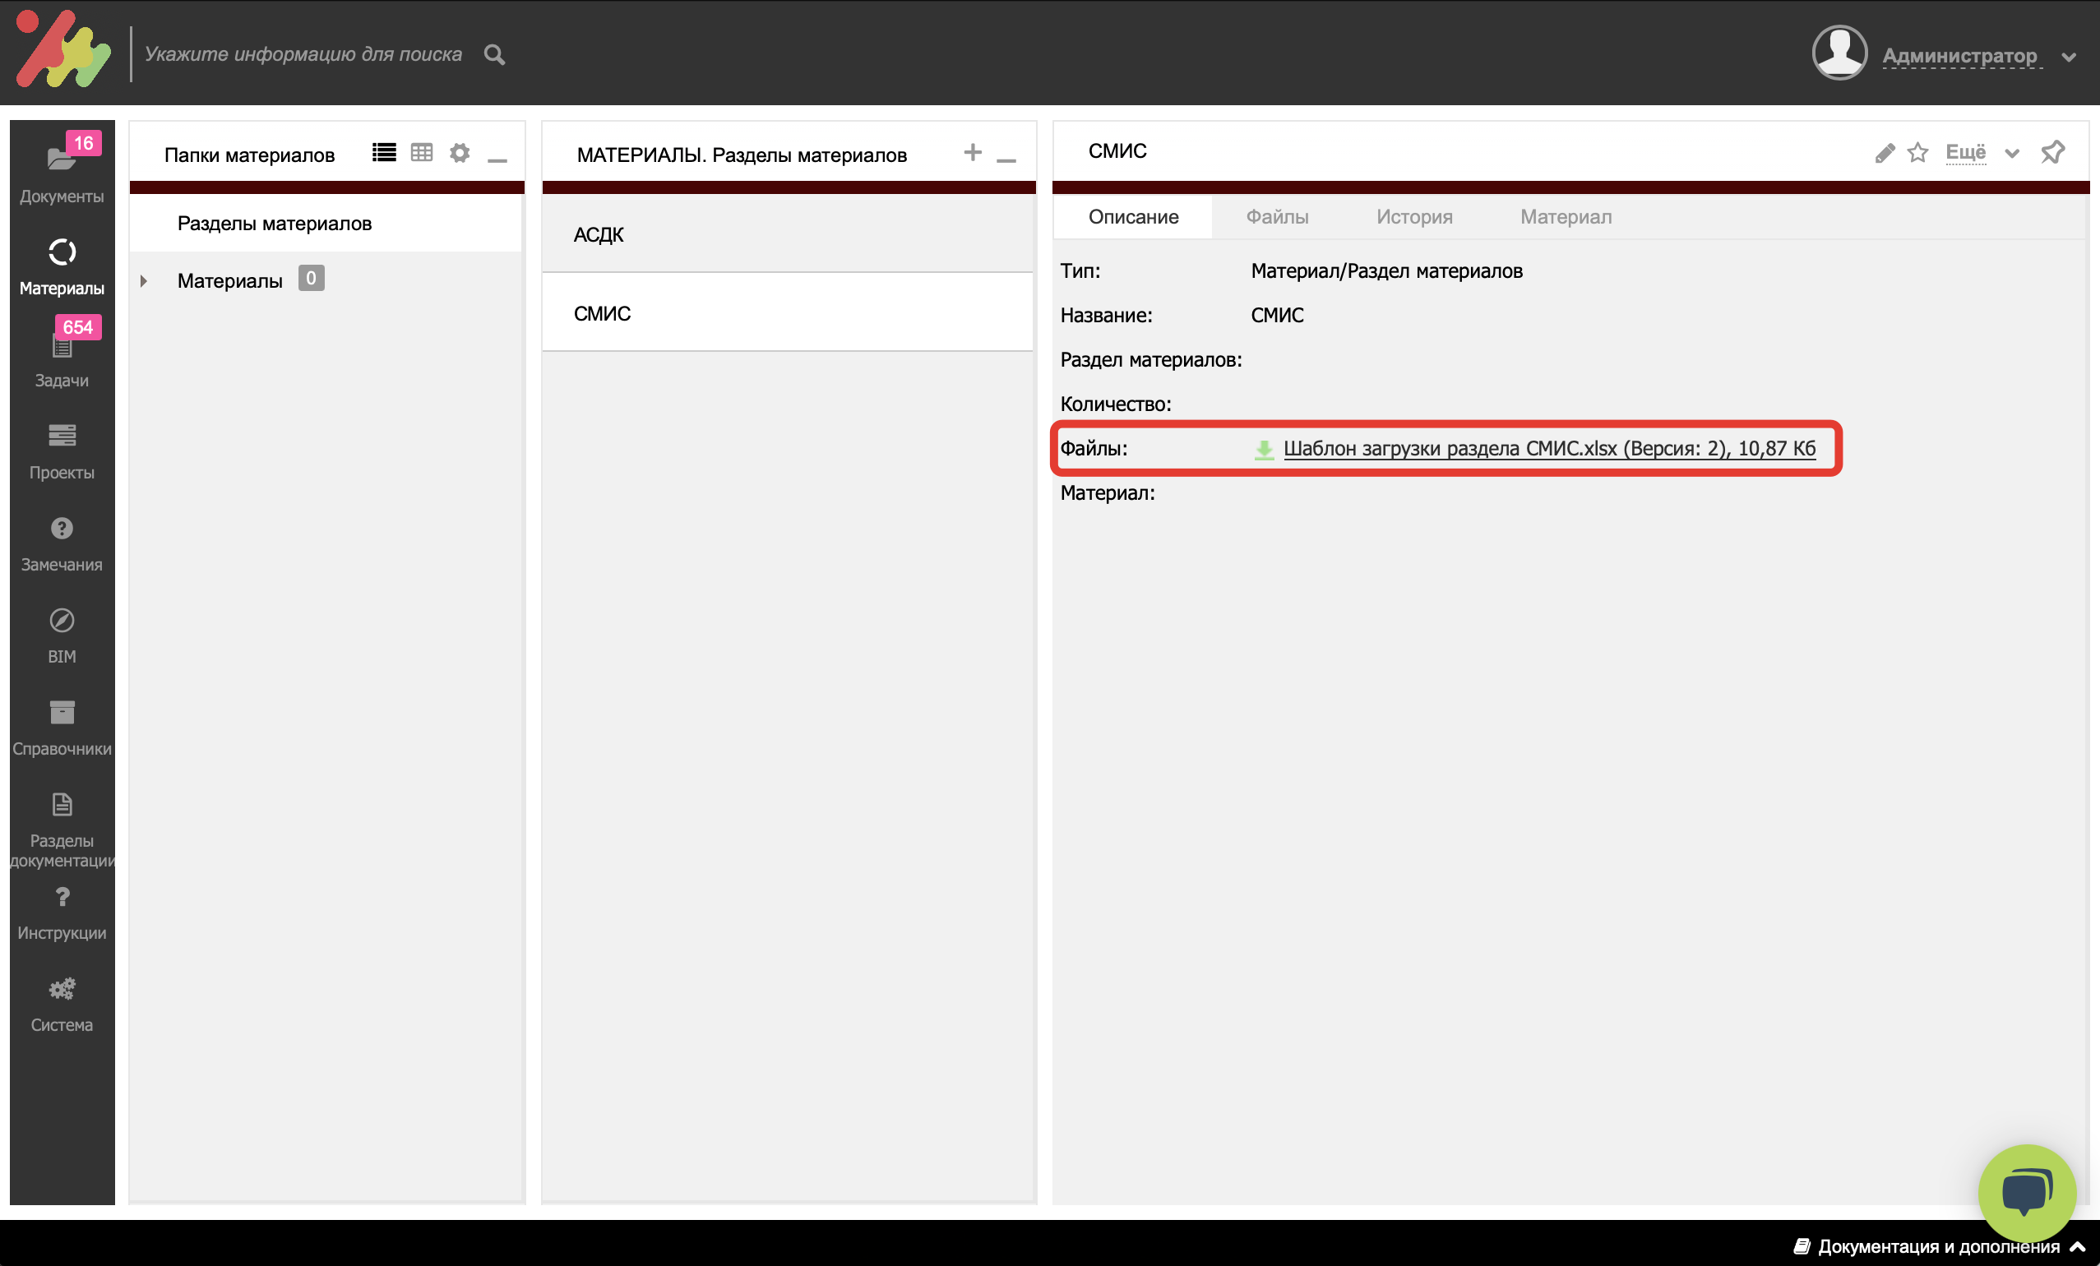
Task: Click the 16 badge on Документы
Action: tap(84, 143)
